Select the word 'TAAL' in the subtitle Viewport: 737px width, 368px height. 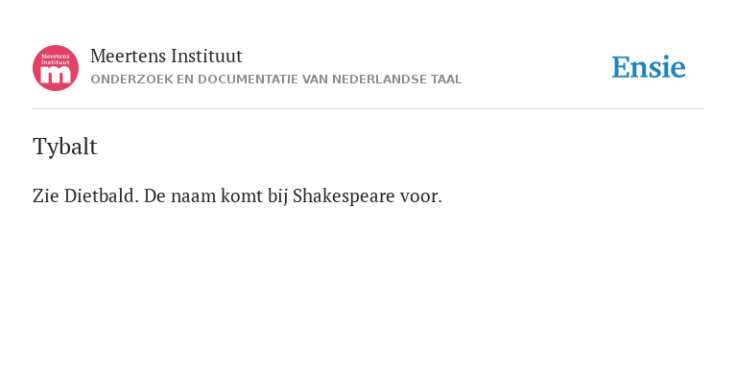446,80
